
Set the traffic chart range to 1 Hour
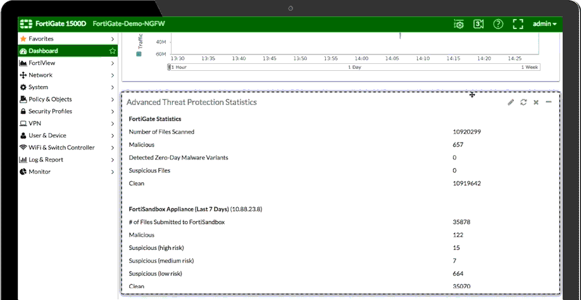(179, 68)
